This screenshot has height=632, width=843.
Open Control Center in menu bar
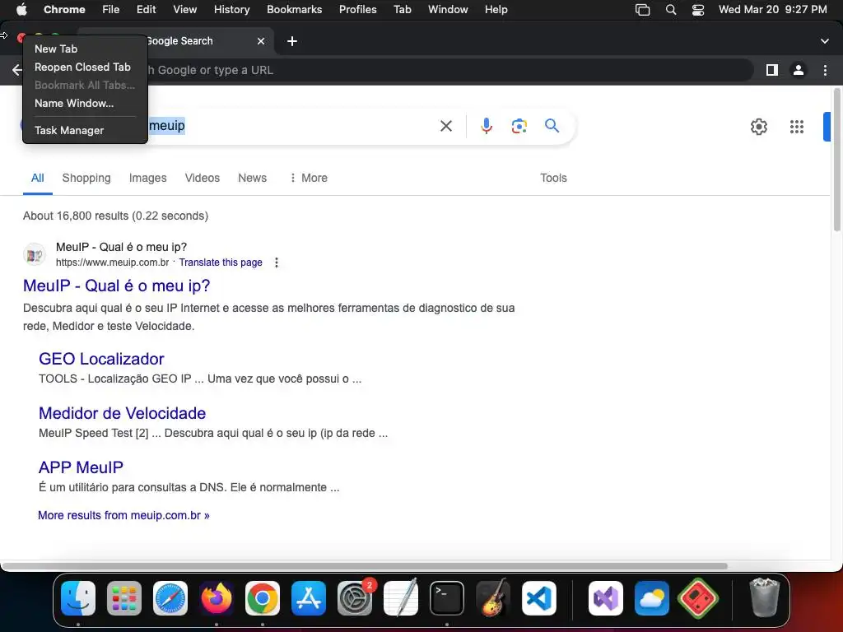click(x=698, y=10)
